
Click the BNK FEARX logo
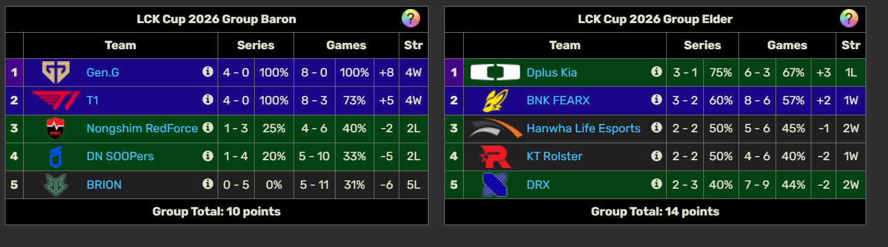pos(495,100)
